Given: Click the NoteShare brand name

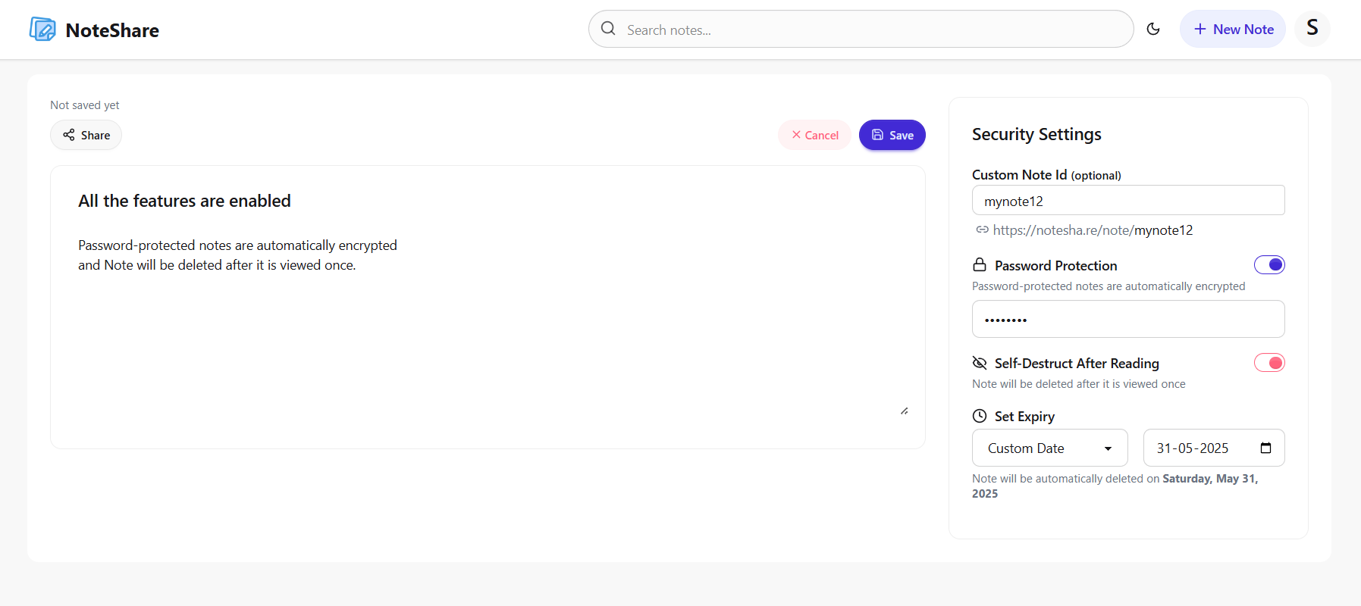Looking at the screenshot, I should tap(112, 30).
